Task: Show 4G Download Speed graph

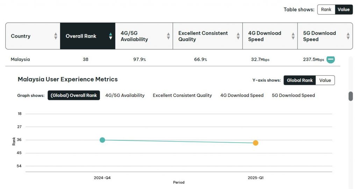Action: tap(242, 95)
